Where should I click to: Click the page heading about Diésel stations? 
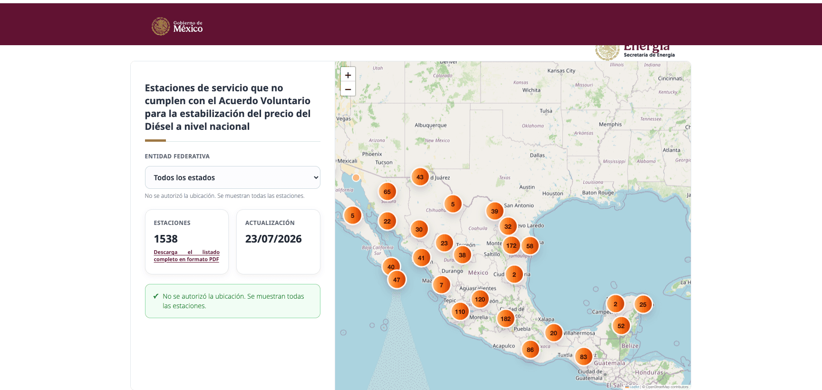[228, 107]
